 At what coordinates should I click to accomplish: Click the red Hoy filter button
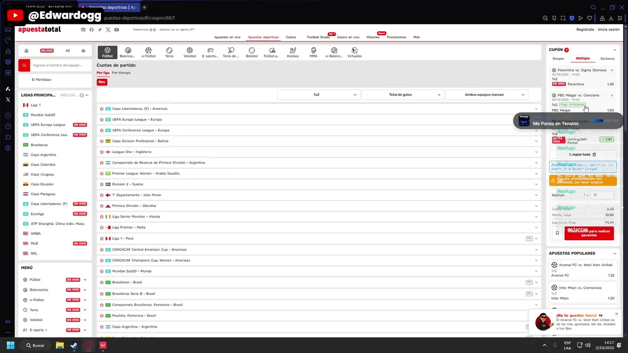[x=102, y=82]
